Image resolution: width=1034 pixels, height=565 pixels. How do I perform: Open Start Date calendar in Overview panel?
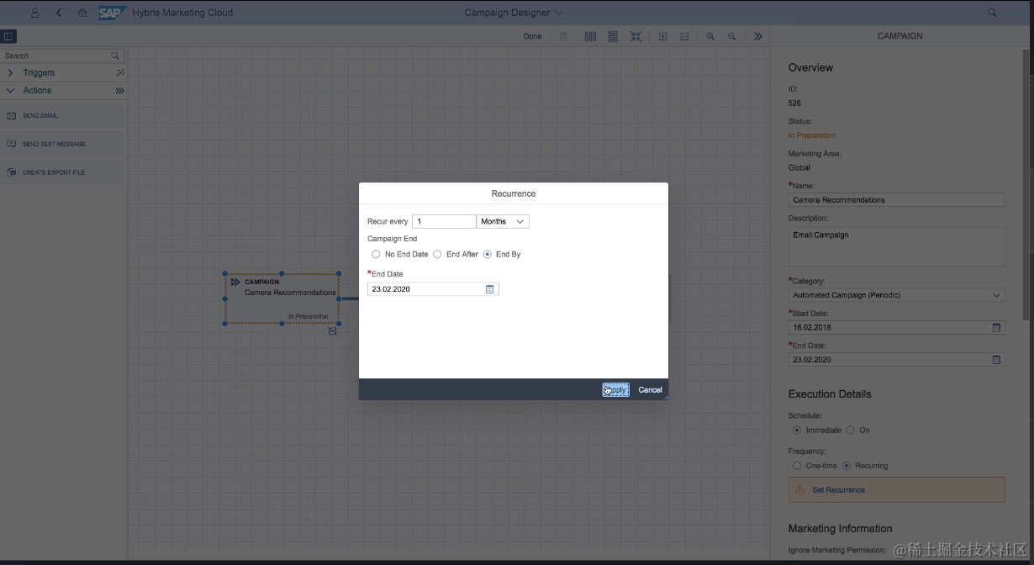click(996, 328)
